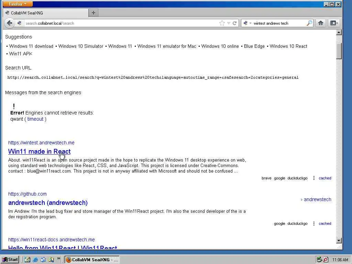352x264 pixels.
Task: Open the win11react-docs.andrewstech.me URL link
Action: click(x=52, y=240)
